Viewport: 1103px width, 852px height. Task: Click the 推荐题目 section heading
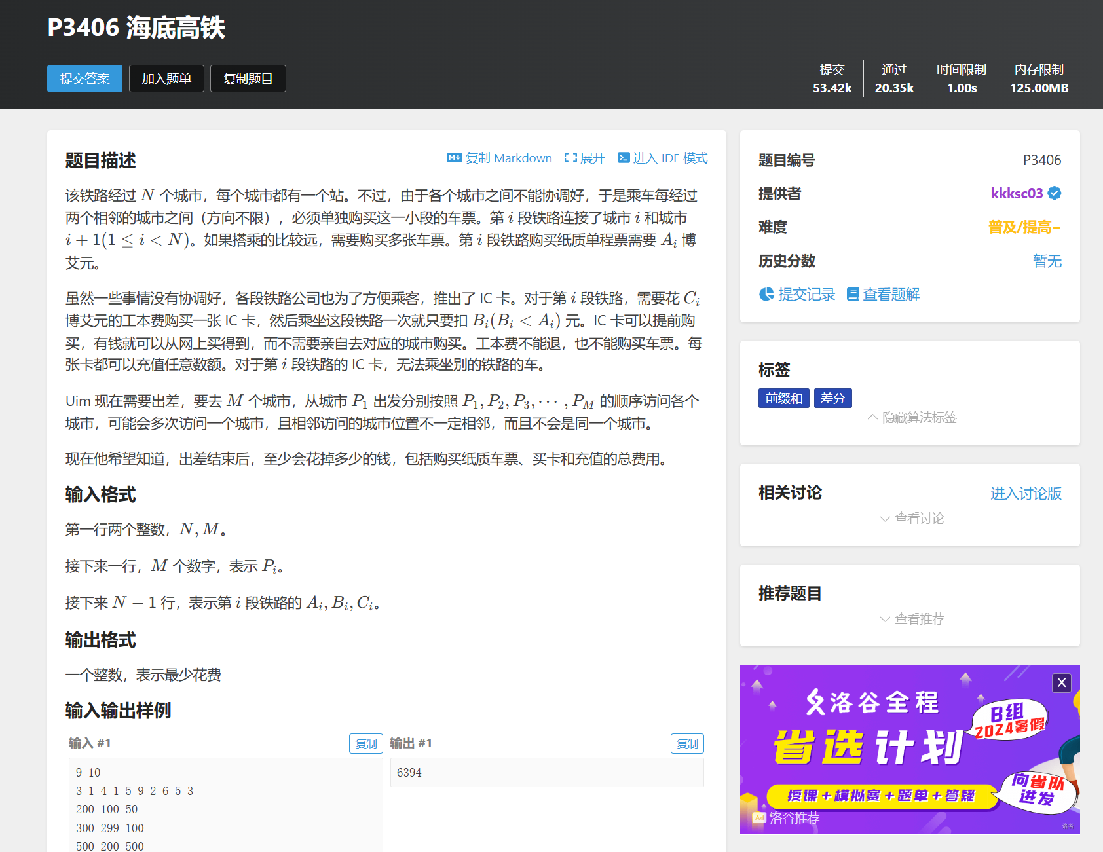[790, 593]
